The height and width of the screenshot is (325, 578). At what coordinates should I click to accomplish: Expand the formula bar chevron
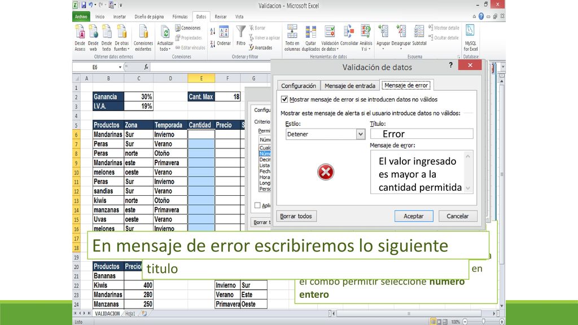tap(503, 67)
